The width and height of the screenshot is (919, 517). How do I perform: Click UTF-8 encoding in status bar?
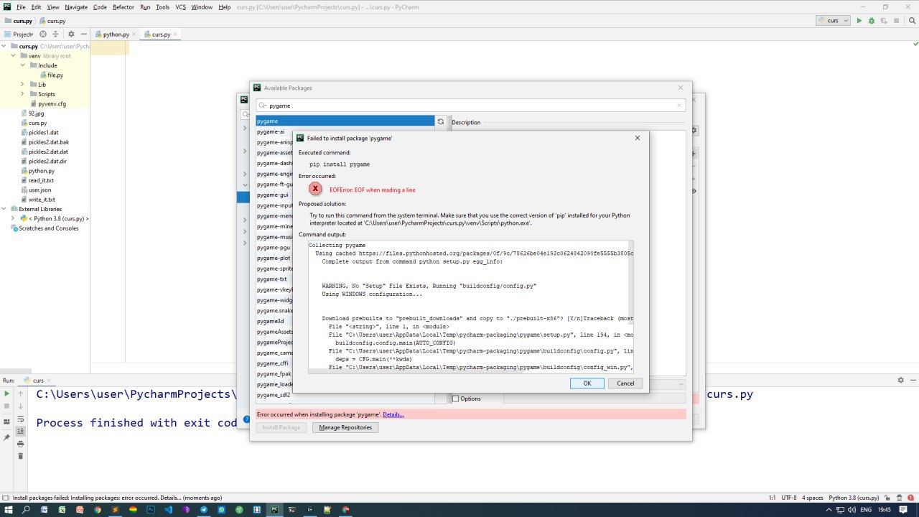coord(788,498)
